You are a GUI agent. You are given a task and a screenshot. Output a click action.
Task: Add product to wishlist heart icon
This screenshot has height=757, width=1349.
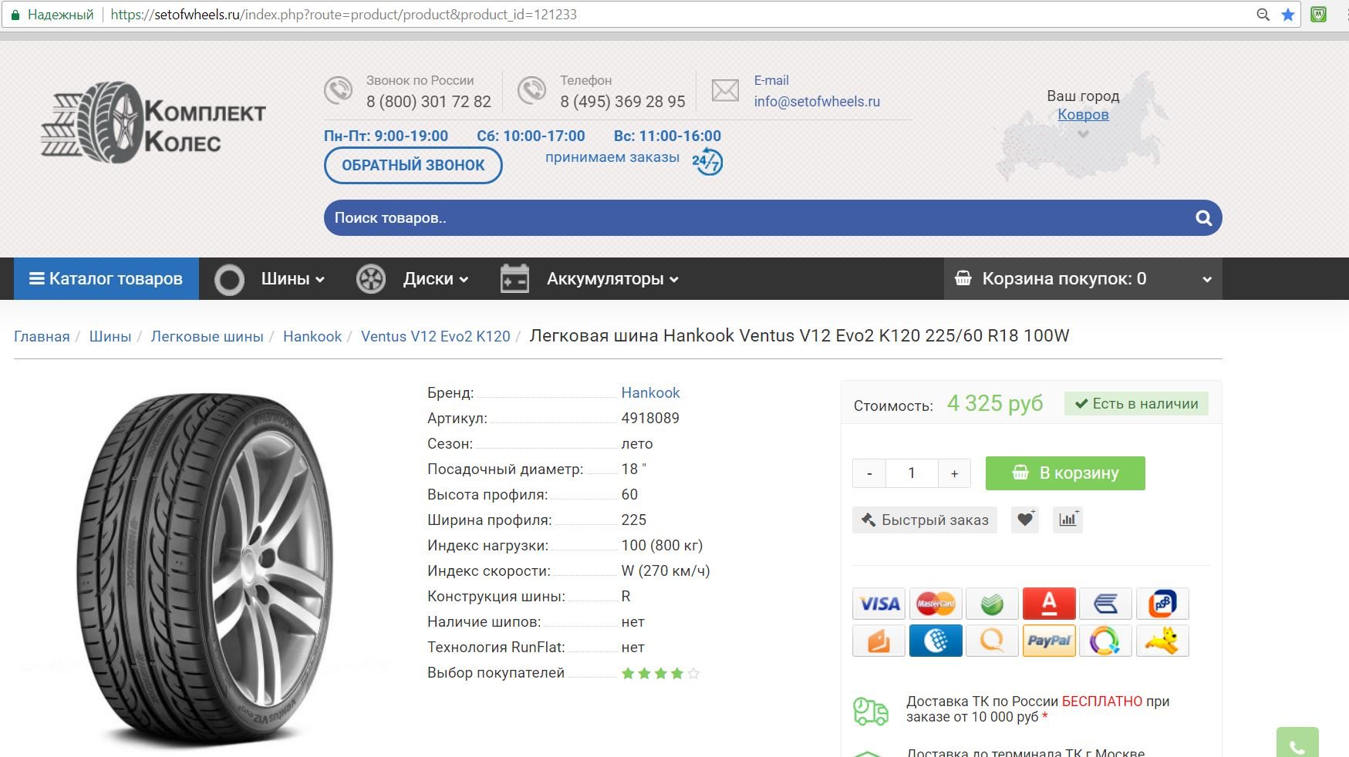[1025, 520]
